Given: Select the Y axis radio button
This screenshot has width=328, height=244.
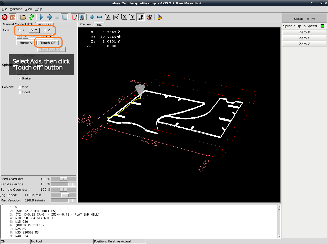Looking at the screenshot, I should point(34,30).
